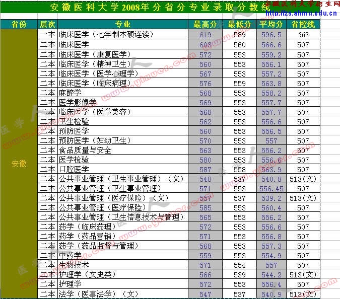Image resolution: width=340 pixels, height=299 pixels.
Task: Select the 层次 column header
Action: pyautogui.click(x=48, y=24)
